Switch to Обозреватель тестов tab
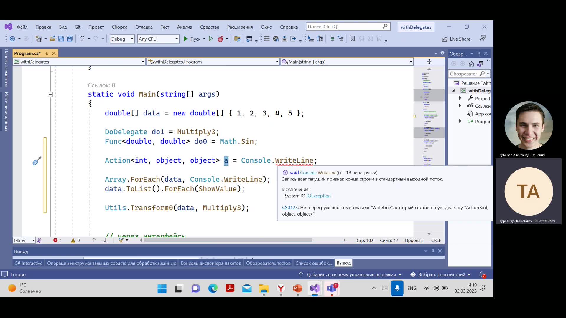Image resolution: width=566 pixels, height=318 pixels. (268, 263)
